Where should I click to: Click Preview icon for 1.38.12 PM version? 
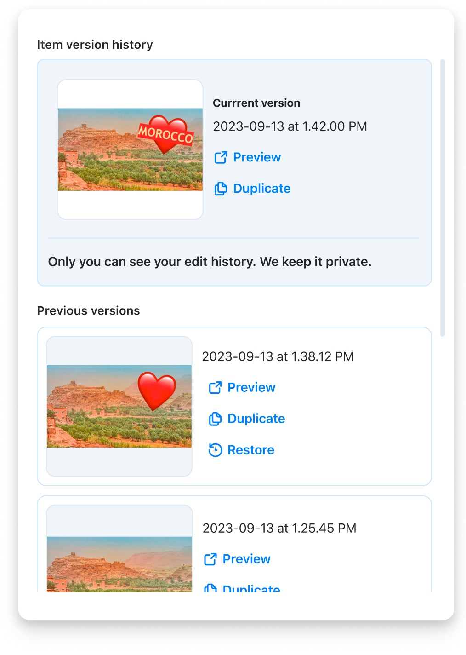tap(215, 388)
